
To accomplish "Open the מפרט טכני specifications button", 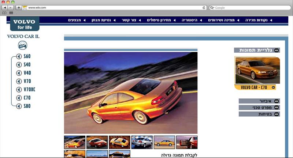I will coord(259,108).
